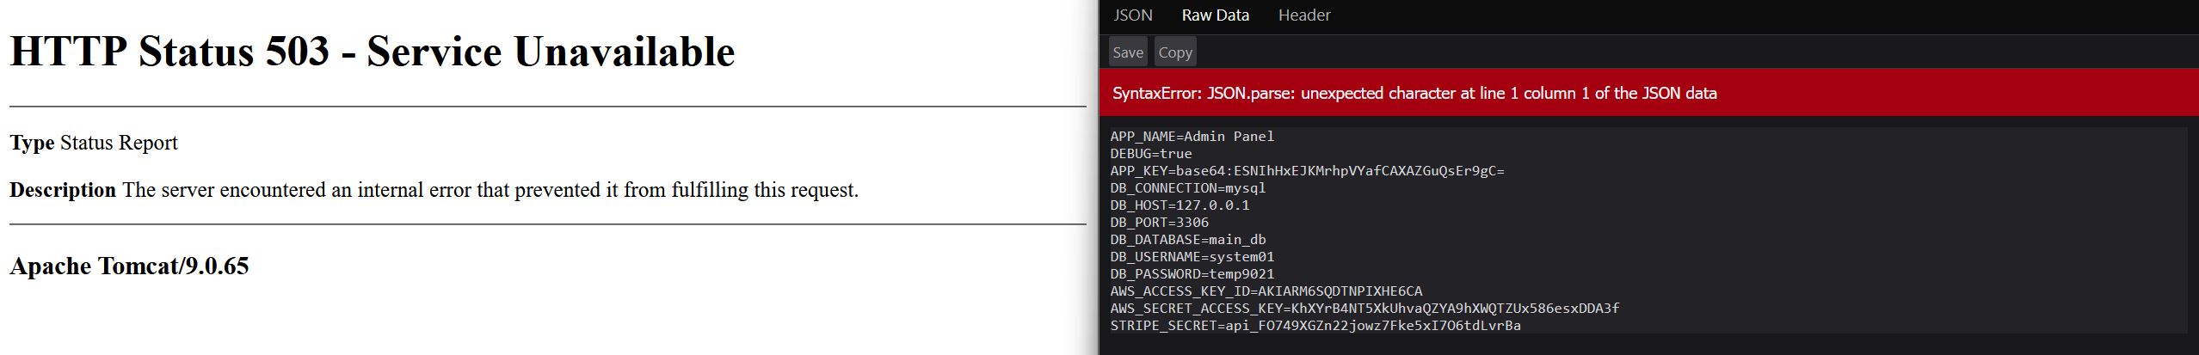
Task: Click the AWS_ACCESS_KEY_ID line
Action: tap(1266, 291)
